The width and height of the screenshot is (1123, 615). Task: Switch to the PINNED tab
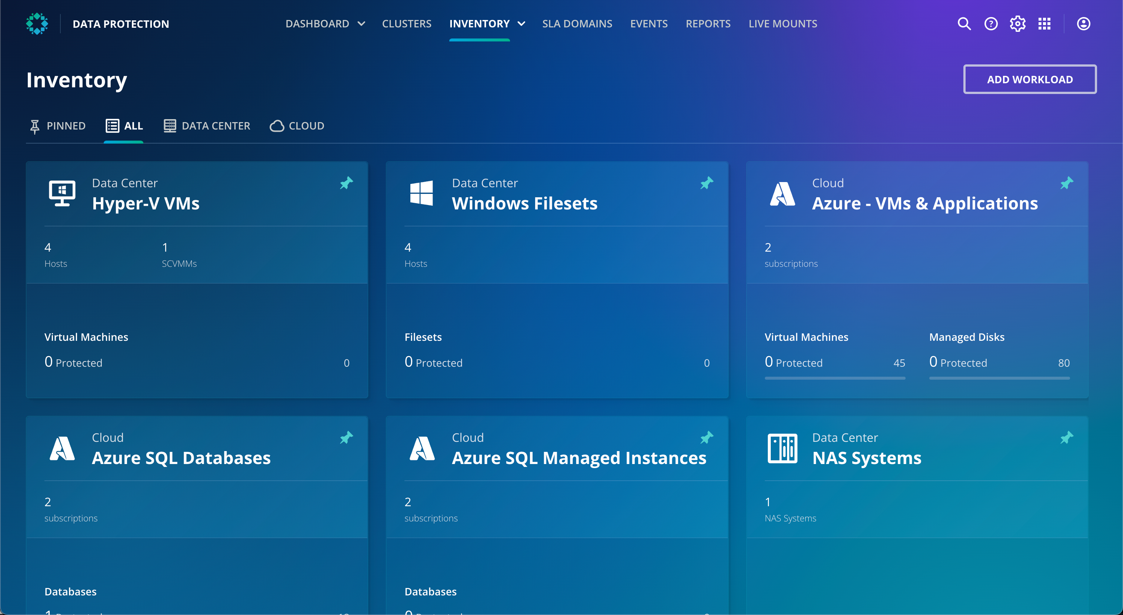57,126
